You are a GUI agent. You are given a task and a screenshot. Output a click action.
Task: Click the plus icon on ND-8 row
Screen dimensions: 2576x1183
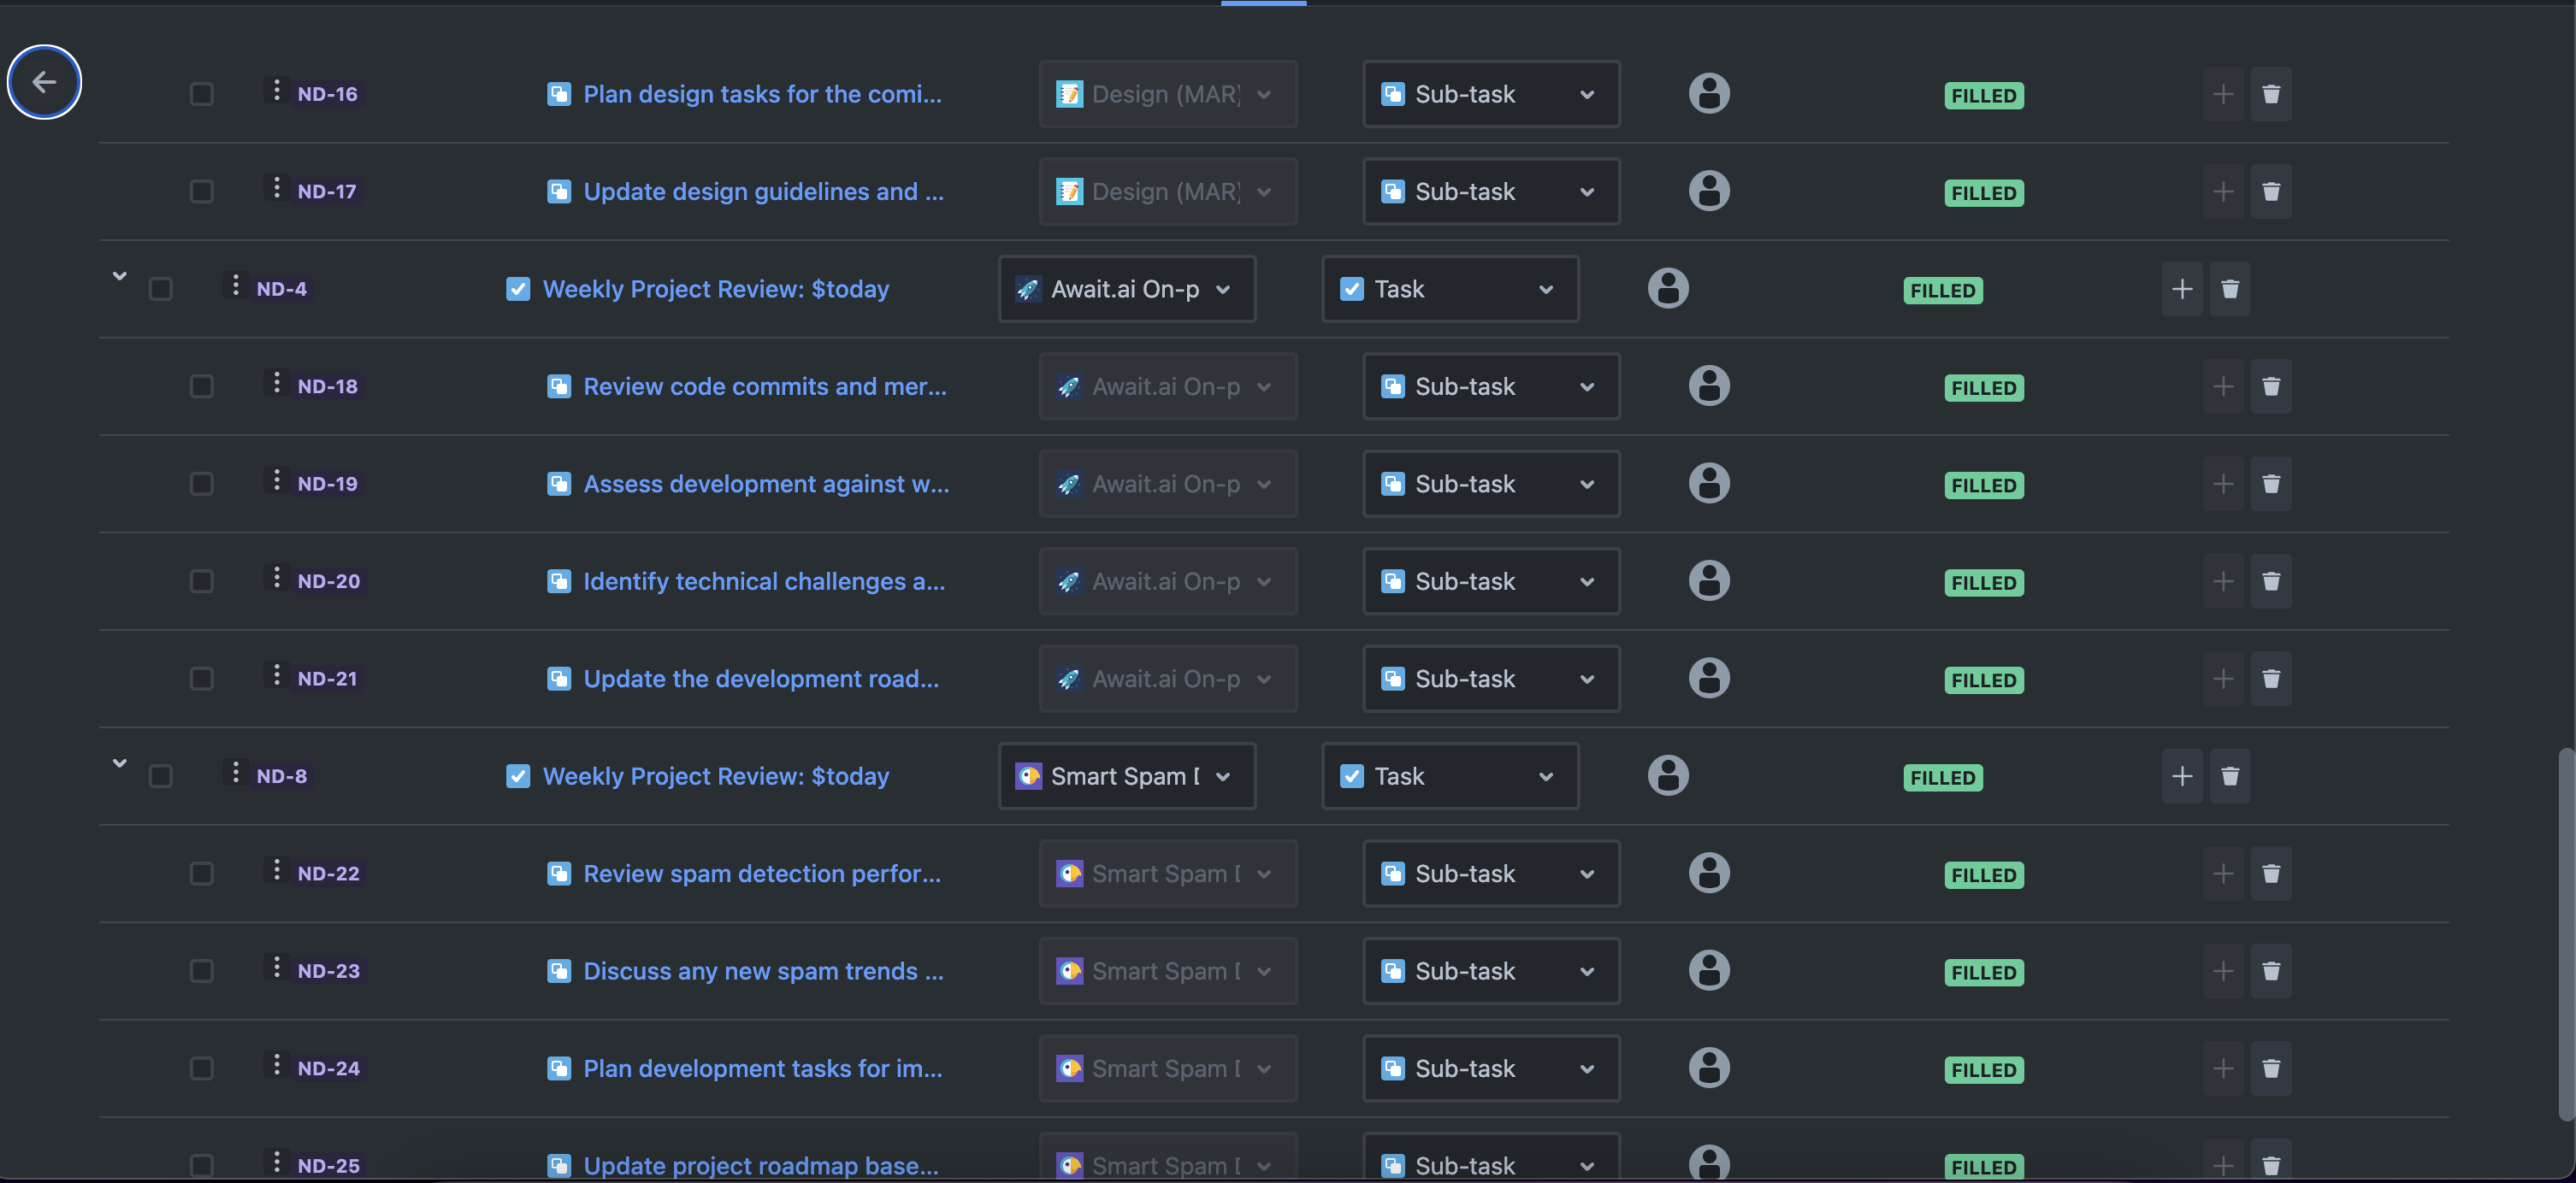(2181, 776)
